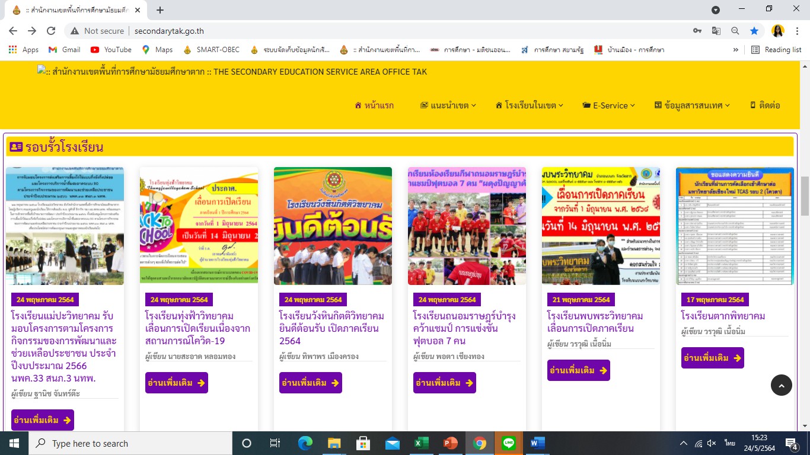Open the saved passwords key icon

(x=697, y=31)
